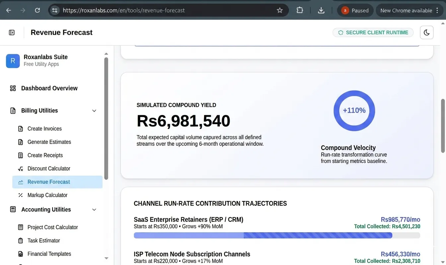Toggle the sidebar panel icon

click(12, 32)
